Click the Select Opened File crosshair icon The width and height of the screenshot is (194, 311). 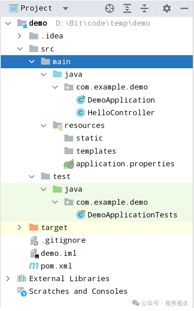pos(109,9)
